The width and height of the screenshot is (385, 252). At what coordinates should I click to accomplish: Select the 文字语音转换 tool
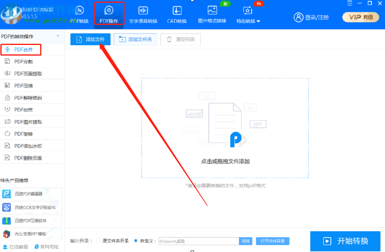pos(143,14)
